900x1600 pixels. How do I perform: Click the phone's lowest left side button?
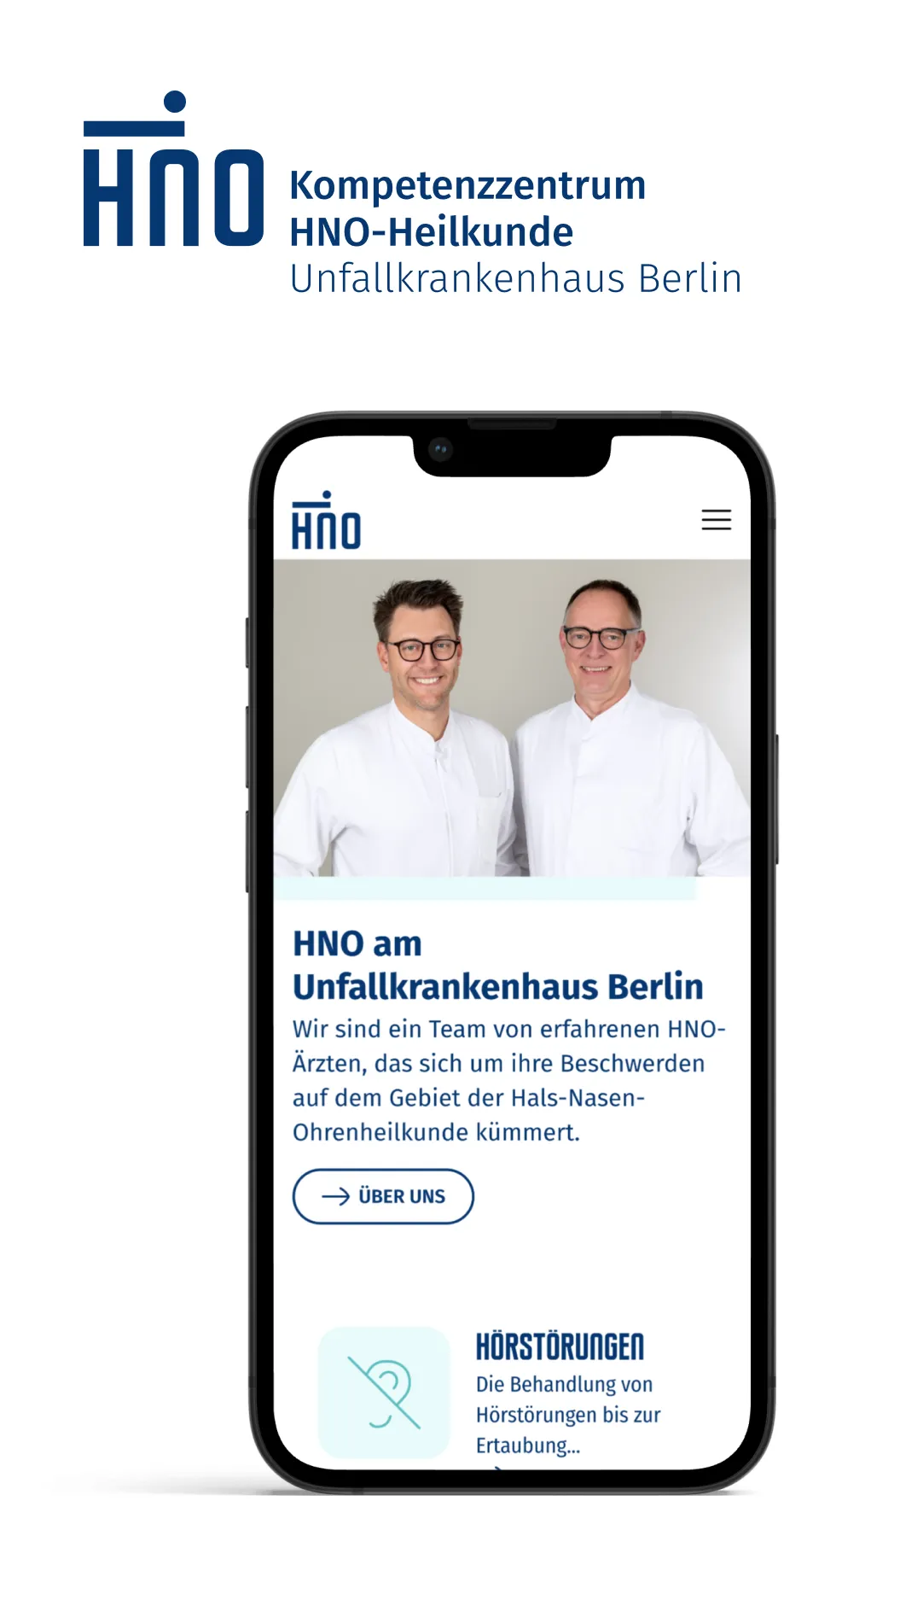click(x=248, y=851)
